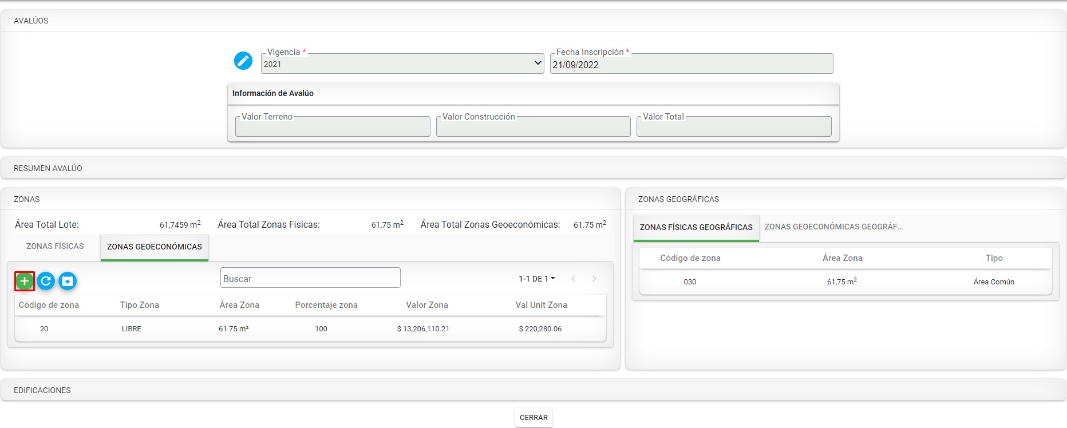Select Zonas Físicas Geográficas tab
The height and width of the screenshot is (428, 1067).
(696, 227)
